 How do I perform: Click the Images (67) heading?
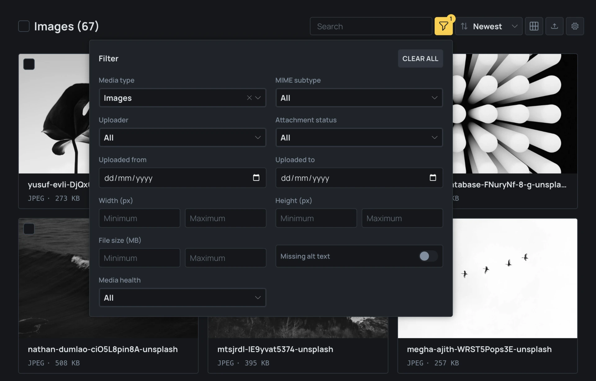click(x=66, y=26)
